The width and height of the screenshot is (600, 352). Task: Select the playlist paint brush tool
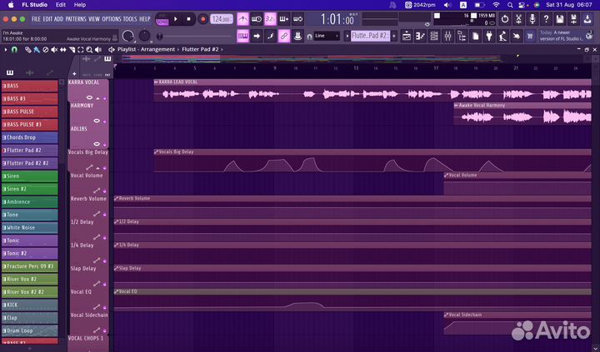[37, 50]
